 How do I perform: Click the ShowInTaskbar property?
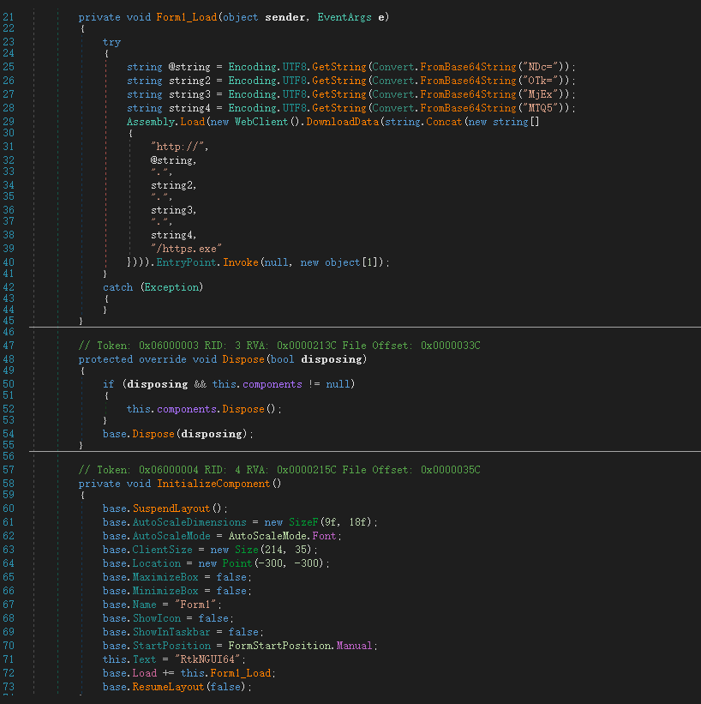(171, 632)
